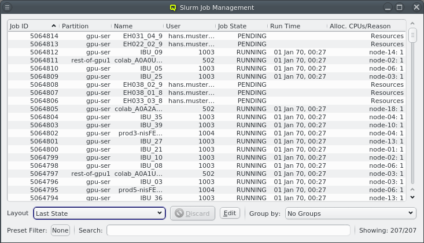Select job 5064812 named IBU_09

[207, 52]
